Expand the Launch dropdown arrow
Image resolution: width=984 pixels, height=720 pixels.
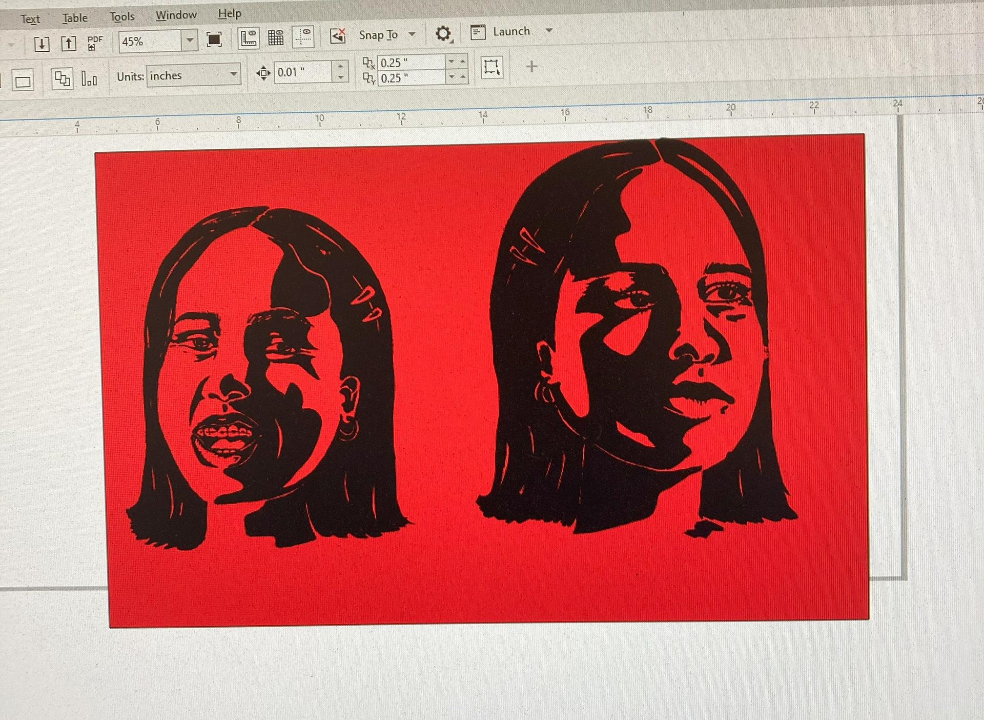coord(549,30)
